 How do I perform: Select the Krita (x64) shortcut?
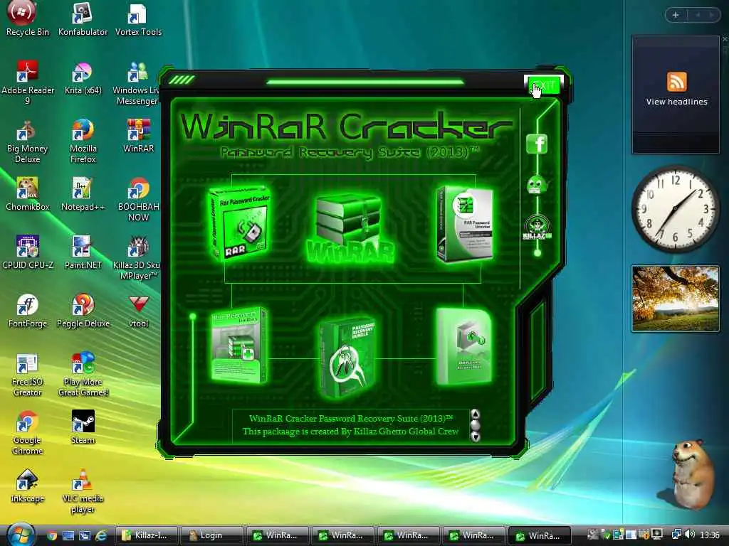(83, 79)
